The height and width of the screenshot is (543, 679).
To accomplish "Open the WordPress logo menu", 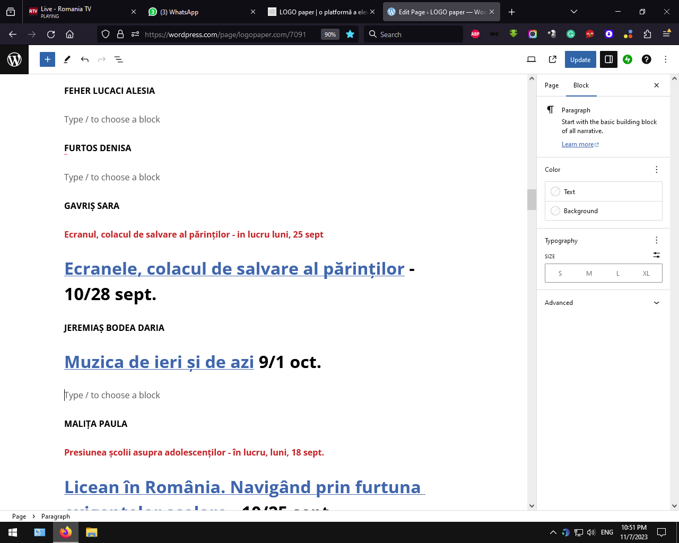I will [14, 59].
